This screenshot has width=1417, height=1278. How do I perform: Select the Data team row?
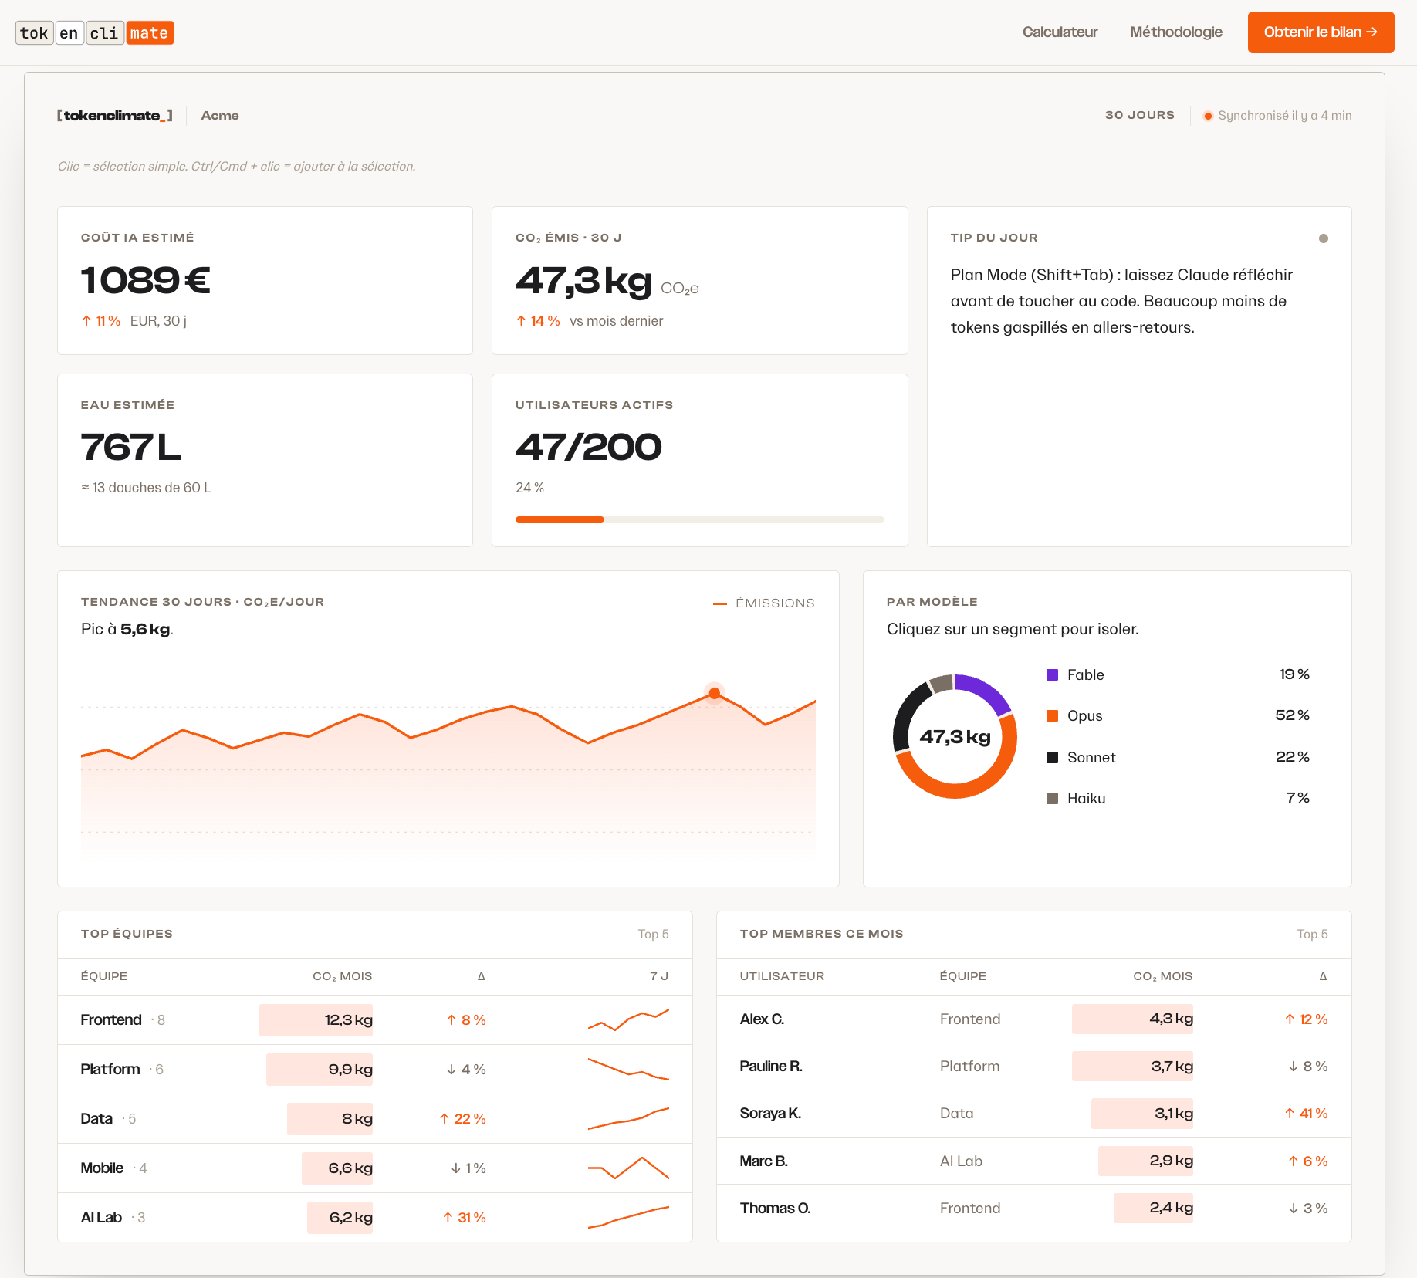point(374,1118)
